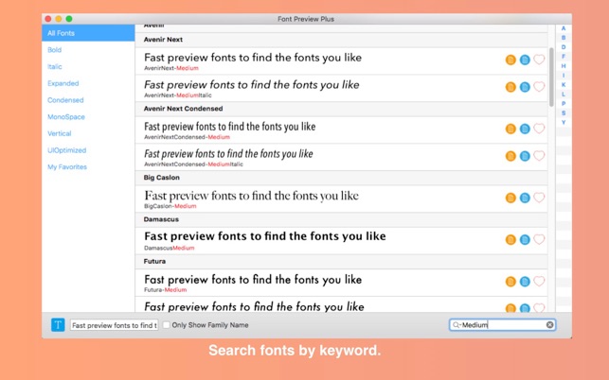Click the Avenir Next family header
Viewport: 609px width, 380px height.
(163, 40)
